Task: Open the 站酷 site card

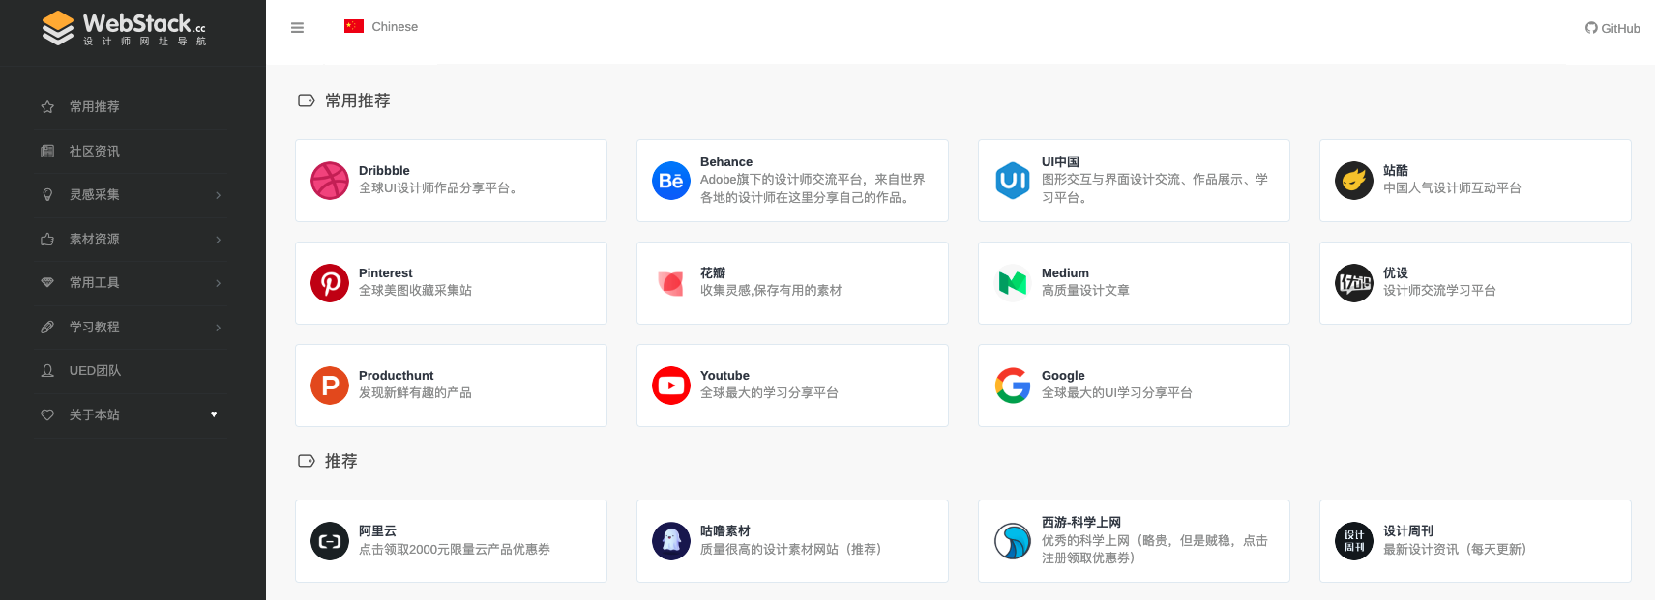Action: pos(1474,181)
